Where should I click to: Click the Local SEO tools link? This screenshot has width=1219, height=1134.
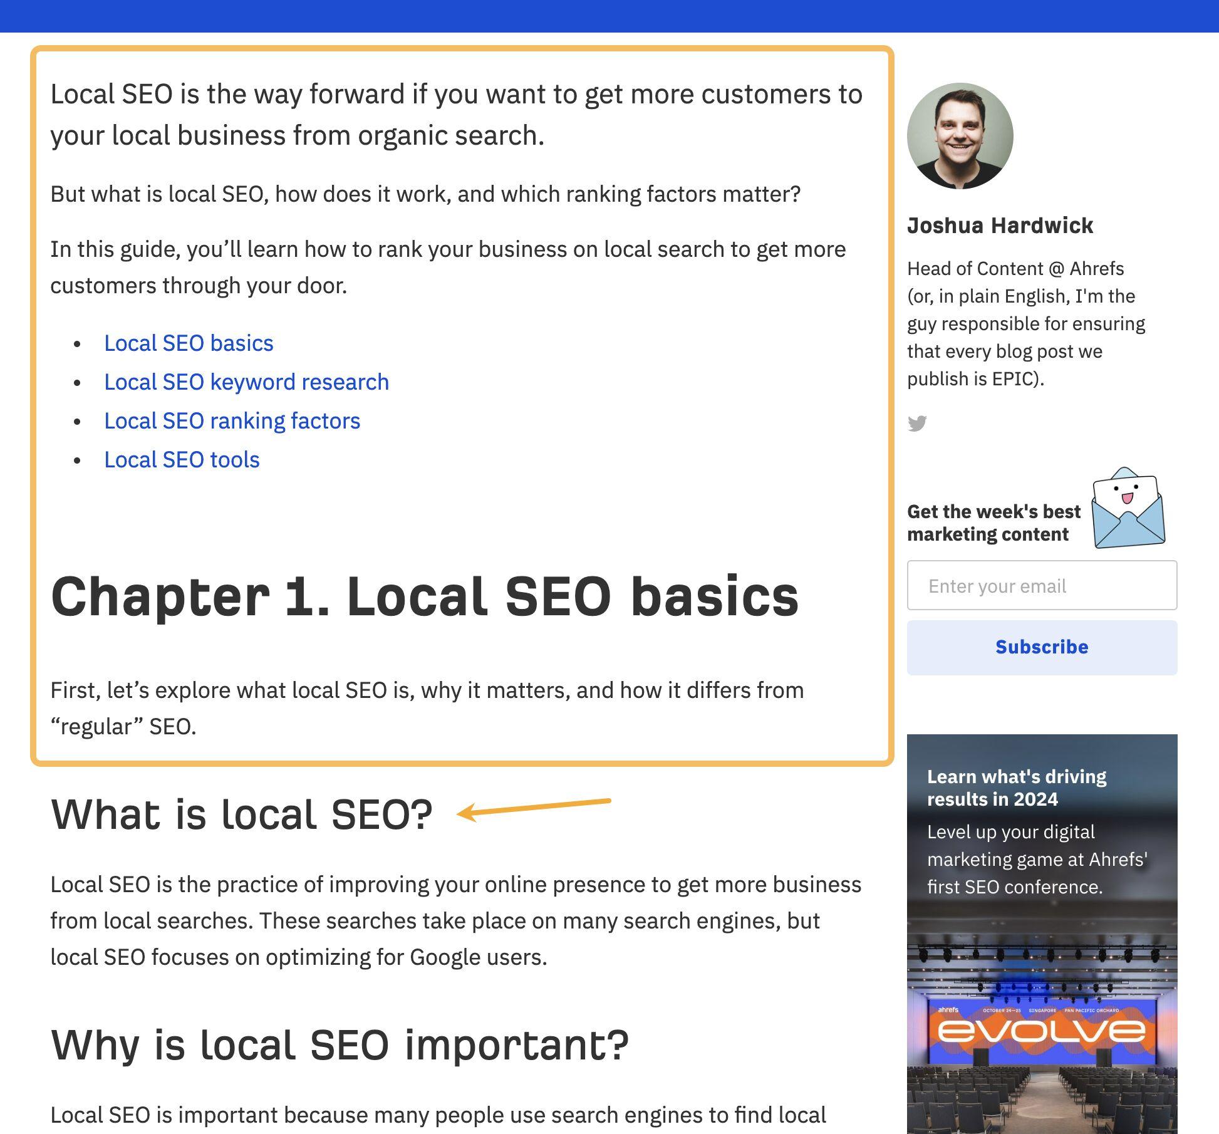coord(181,459)
